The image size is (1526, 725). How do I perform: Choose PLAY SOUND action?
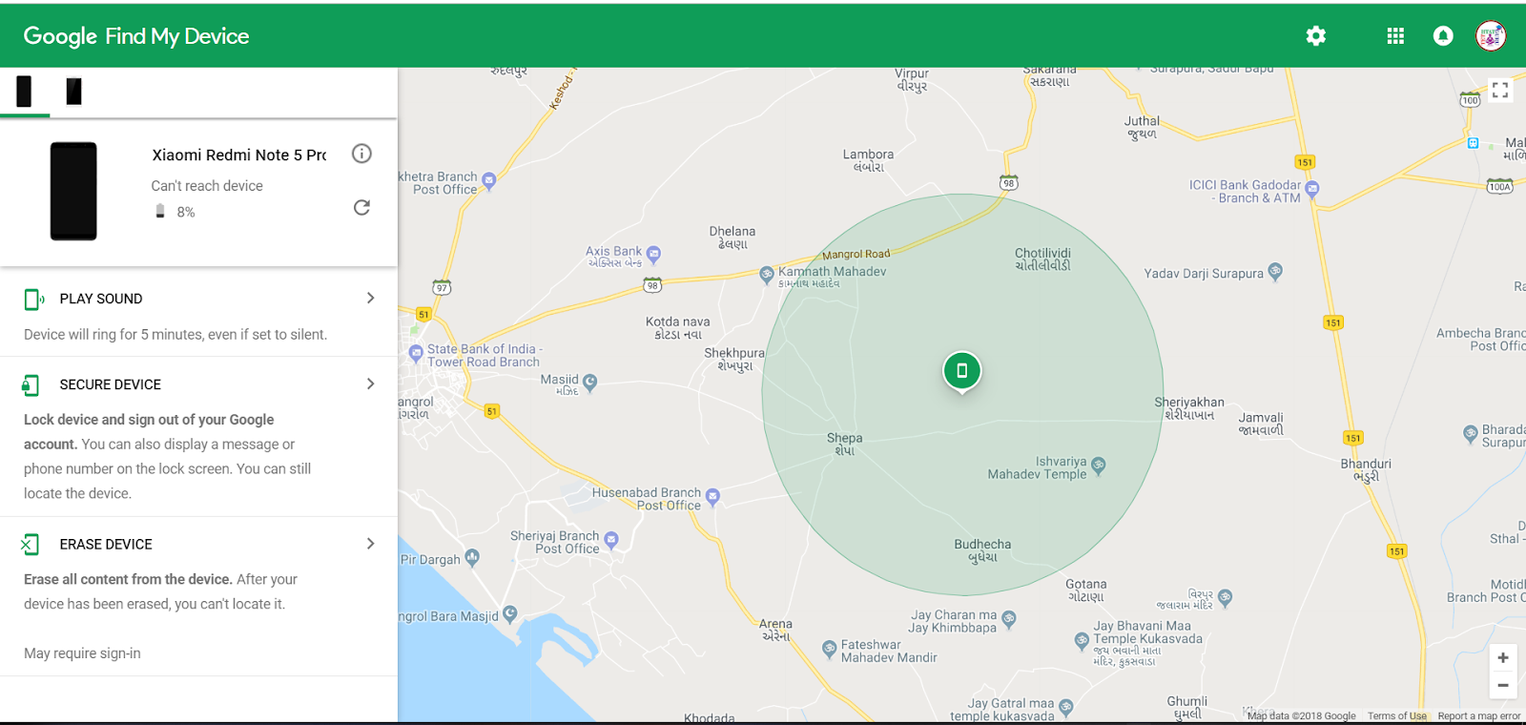tap(101, 299)
